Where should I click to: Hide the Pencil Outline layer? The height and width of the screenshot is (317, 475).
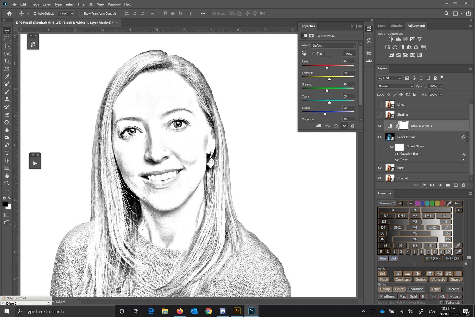[379, 137]
